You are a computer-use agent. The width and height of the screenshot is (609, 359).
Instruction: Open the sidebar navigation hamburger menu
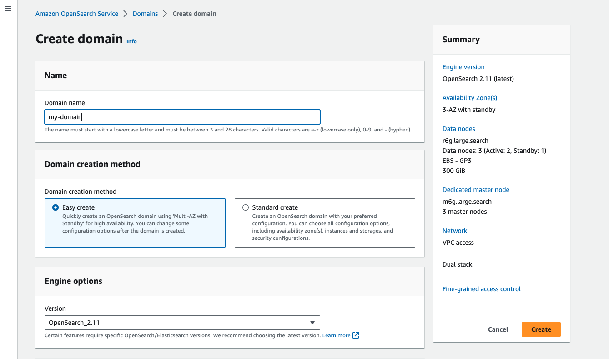tap(8, 8)
